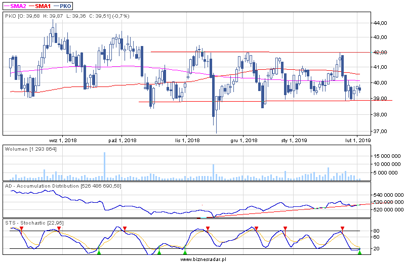Screen dimensions: 405x263
Task: Click the 80 level label on stochastic axis
Action: click(376, 231)
